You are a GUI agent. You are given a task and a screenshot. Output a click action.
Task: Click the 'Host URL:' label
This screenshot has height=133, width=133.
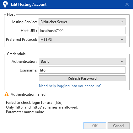(x=29, y=31)
